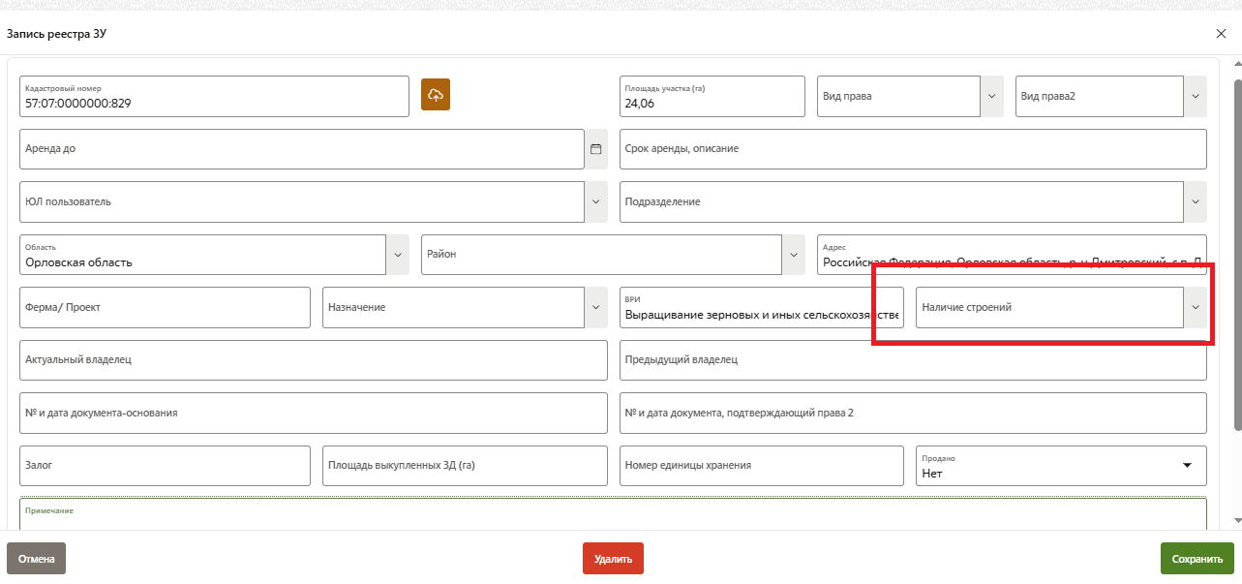
Task: Open the Подразделение dropdown
Action: 1196,201
